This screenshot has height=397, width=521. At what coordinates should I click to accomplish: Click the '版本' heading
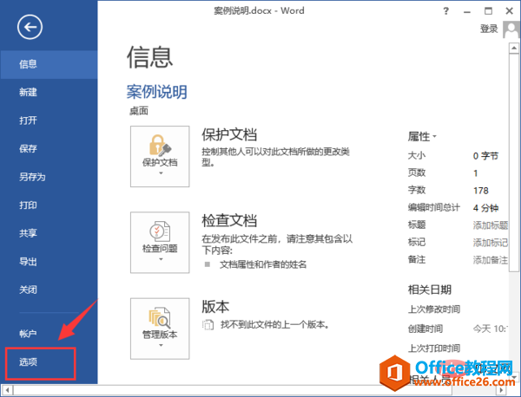coord(215,307)
